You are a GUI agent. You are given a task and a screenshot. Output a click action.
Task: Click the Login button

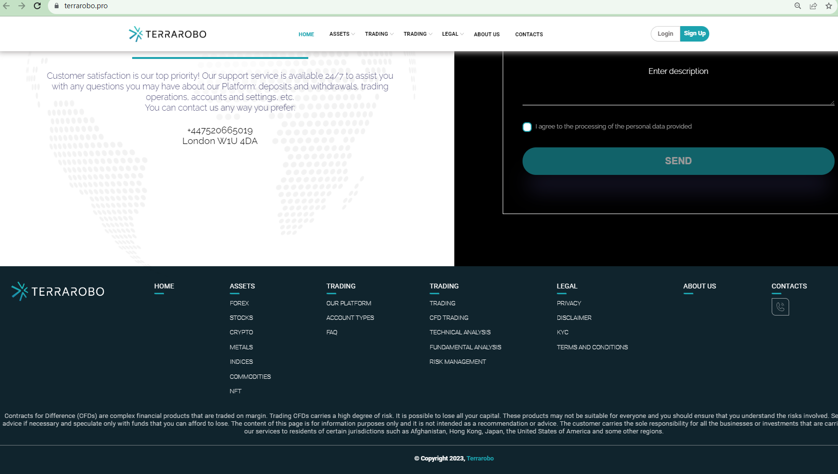pos(665,34)
